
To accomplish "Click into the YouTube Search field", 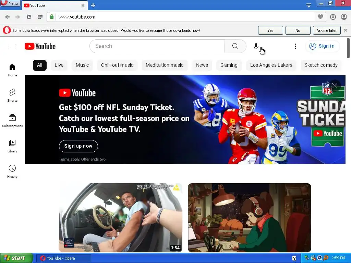I will tap(157, 46).
